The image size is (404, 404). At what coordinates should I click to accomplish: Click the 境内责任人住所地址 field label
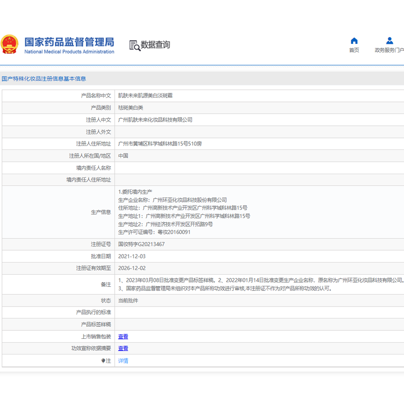89,180
